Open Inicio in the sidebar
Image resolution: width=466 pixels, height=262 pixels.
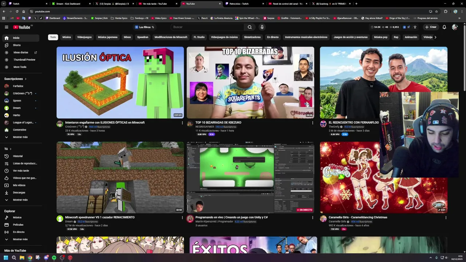point(20,38)
